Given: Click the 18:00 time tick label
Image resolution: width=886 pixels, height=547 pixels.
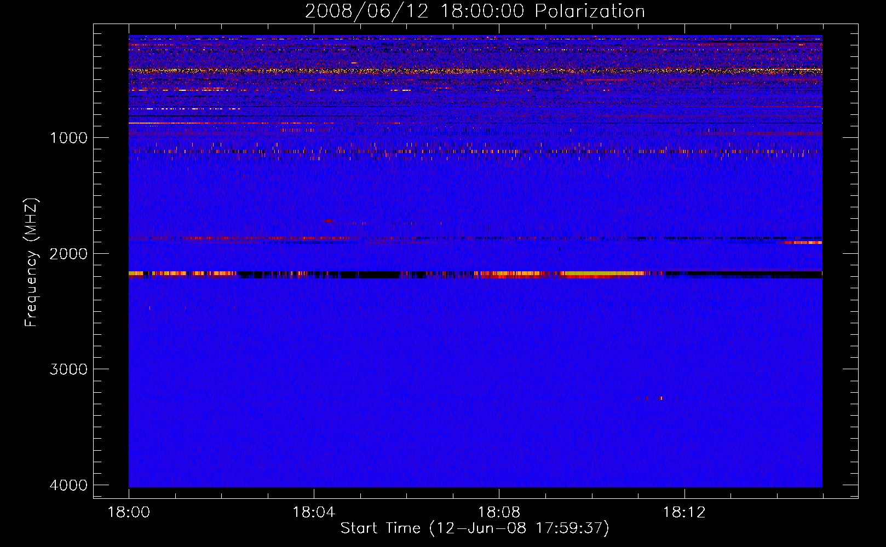Looking at the screenshot, I should [x=129, y=513].
